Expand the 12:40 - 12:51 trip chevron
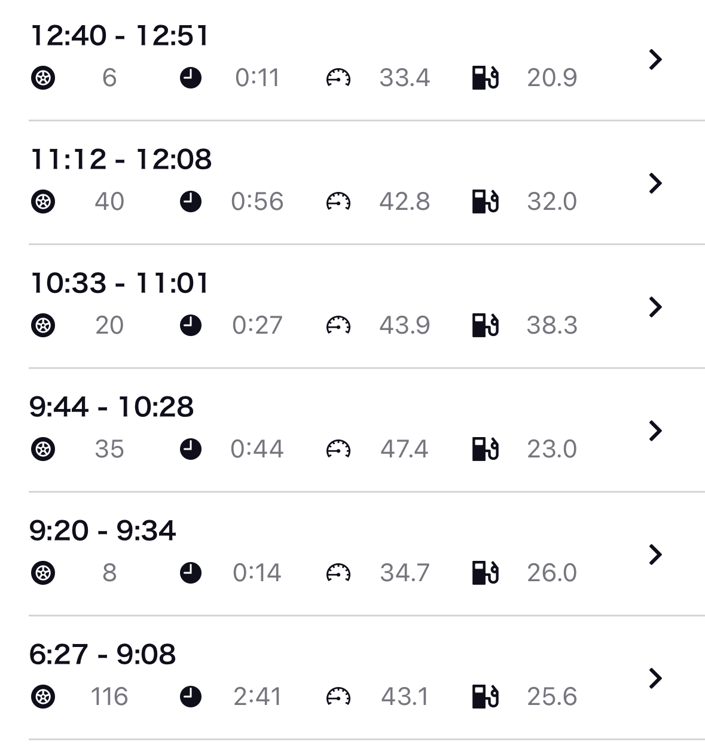This screenshot has height=754, width=705. click(655, 59)
